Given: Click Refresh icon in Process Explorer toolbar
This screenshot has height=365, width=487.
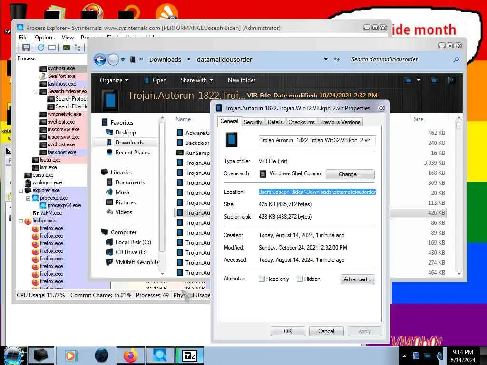Looking at the screenshot, I should tap(41, 48).
